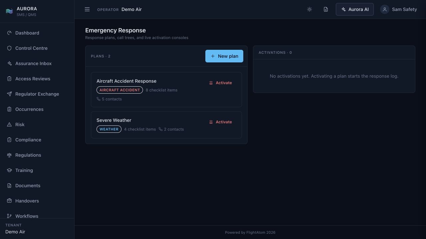Click the Regulator Exchange paper plane icon
The width and height of the screenshot is (426, 239).
coord(9,94)
